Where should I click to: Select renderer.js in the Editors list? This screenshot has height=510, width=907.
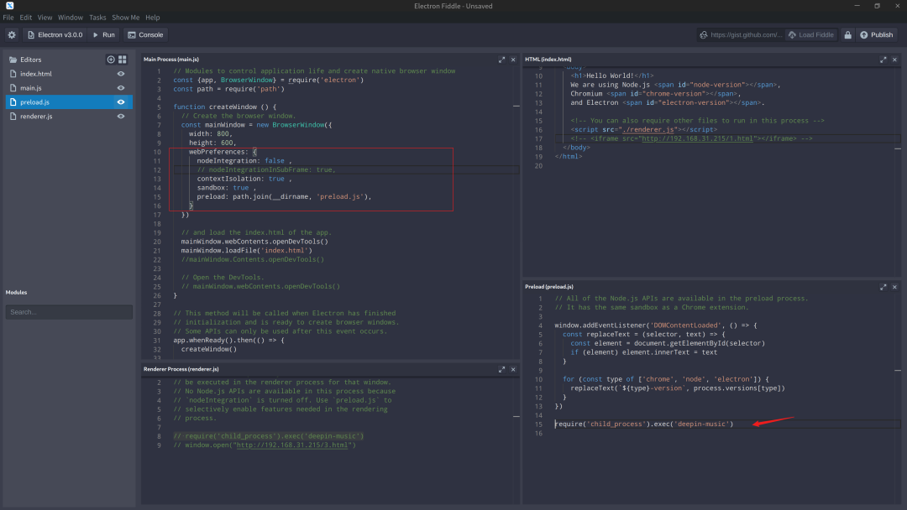37,117
